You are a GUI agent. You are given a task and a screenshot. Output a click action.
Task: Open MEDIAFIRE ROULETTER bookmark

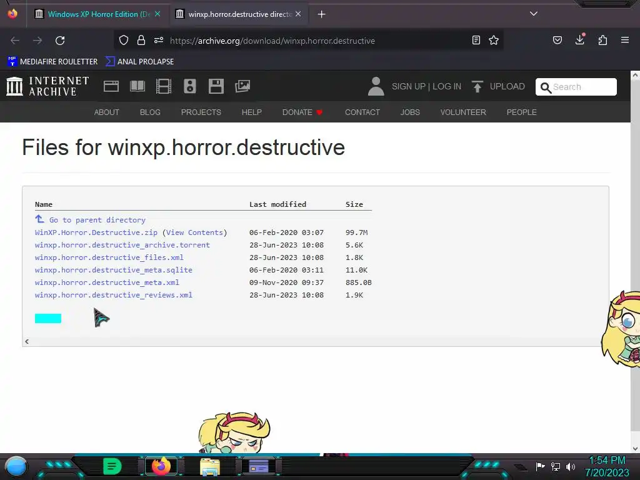pos(52,62)
